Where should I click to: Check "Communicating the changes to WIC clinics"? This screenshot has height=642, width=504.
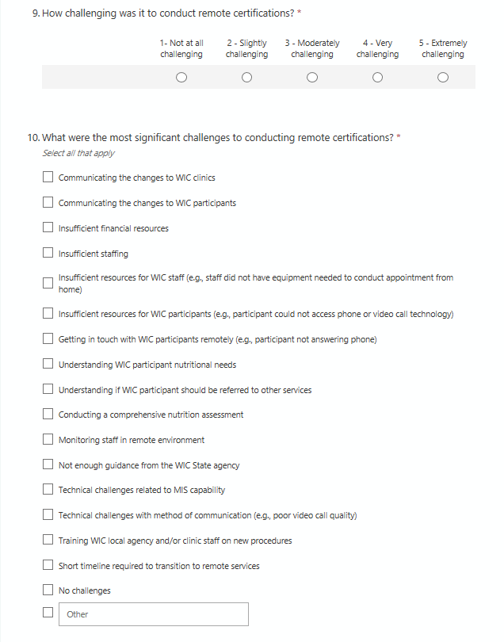pos(48,178)
